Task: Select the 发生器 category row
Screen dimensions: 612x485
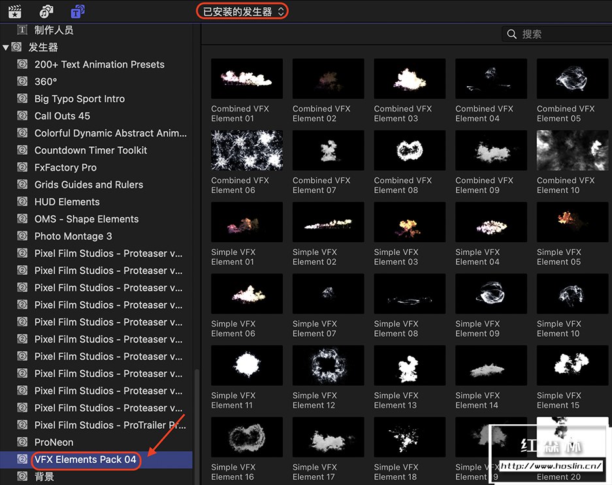Action: click(x=96, y=47)
